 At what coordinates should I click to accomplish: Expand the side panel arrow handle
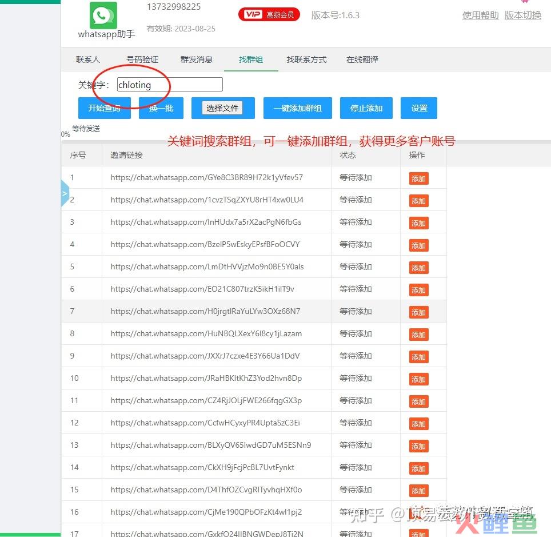pos(65,193)
